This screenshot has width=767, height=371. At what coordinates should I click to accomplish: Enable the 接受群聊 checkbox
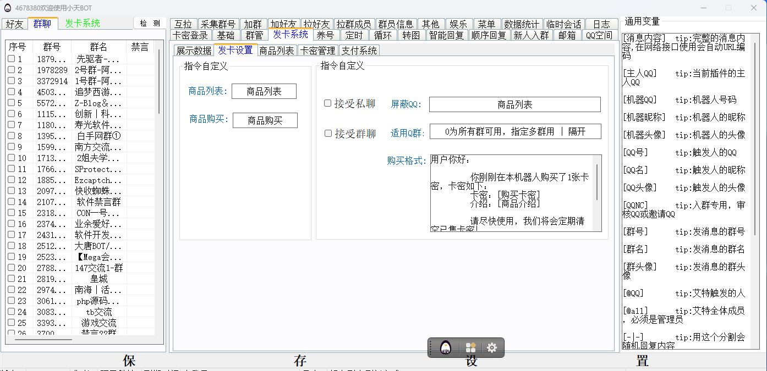click(328, 133)
